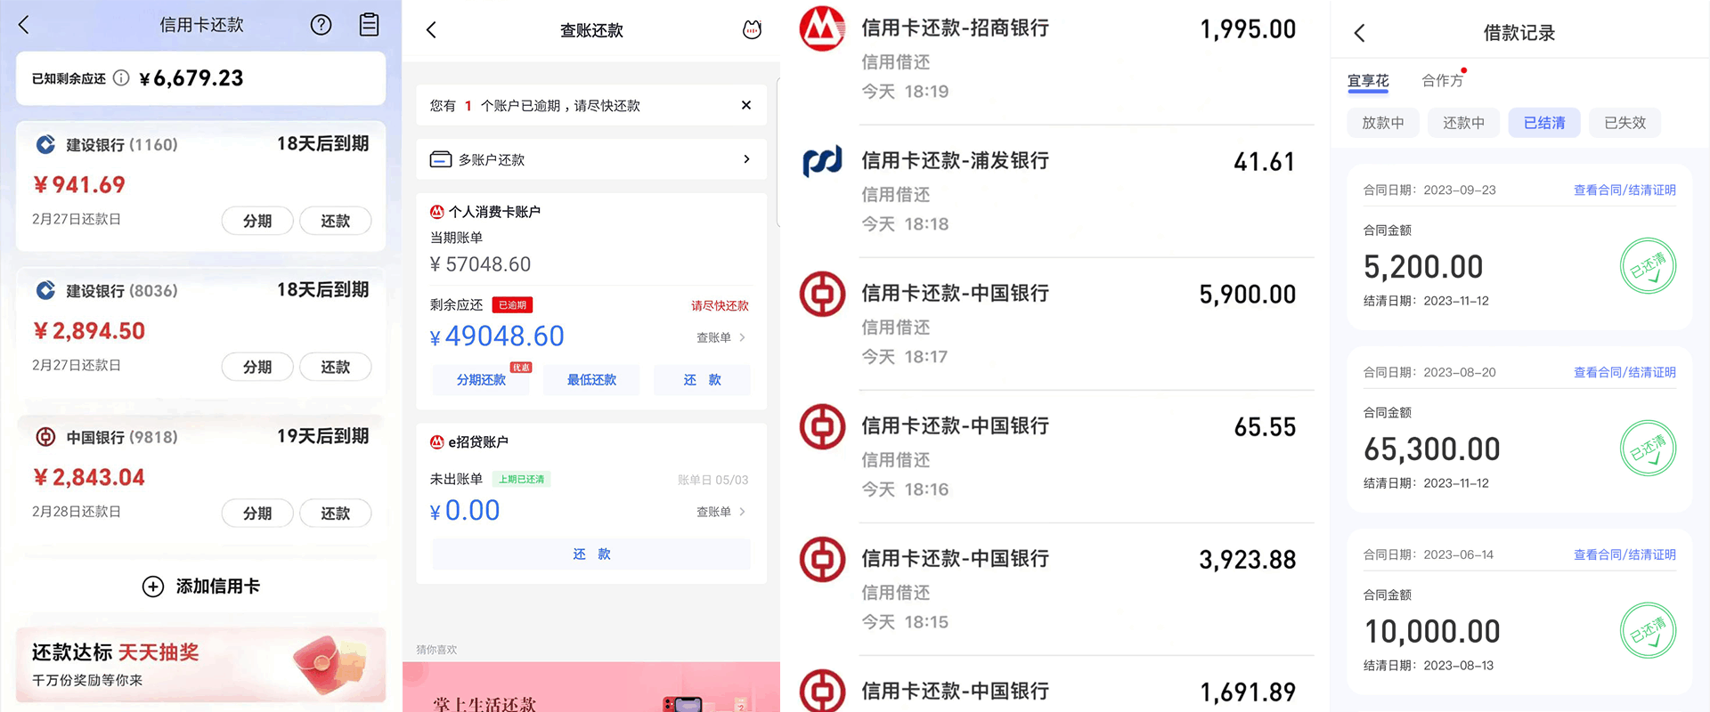Open 查账单 for 个人消费卡账户
The width and height of the screenshot is (1710, 712).
click(720, 337)
